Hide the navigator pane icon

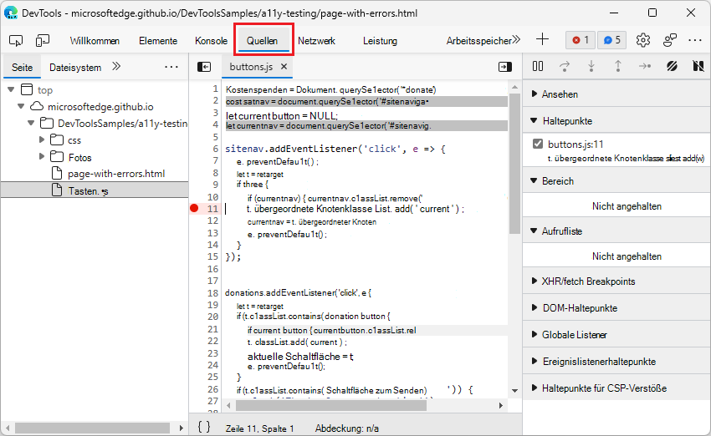pyautogui.click(x=204, y=67)
